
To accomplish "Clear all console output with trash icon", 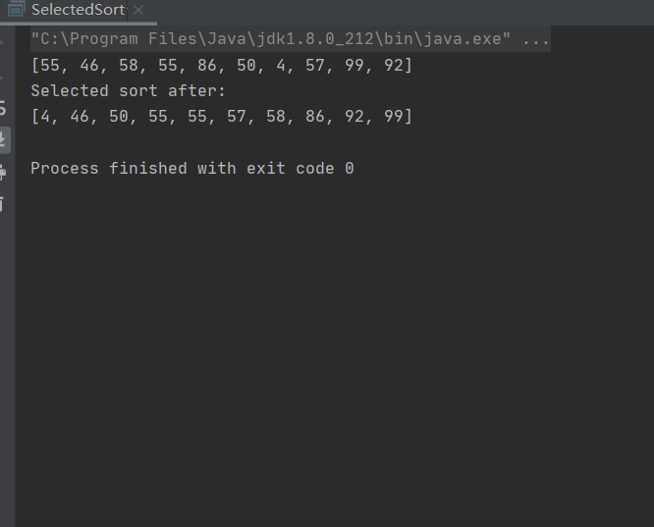I will point(3,204).
